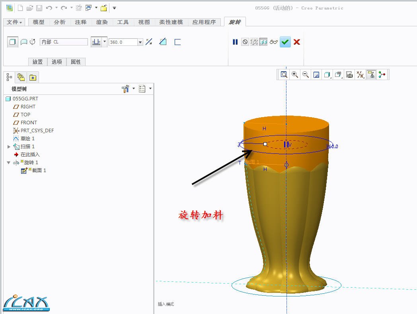Open the 放置 placement panel
Image resolution: width=417 pixels, height=314 pixels.
37,62
